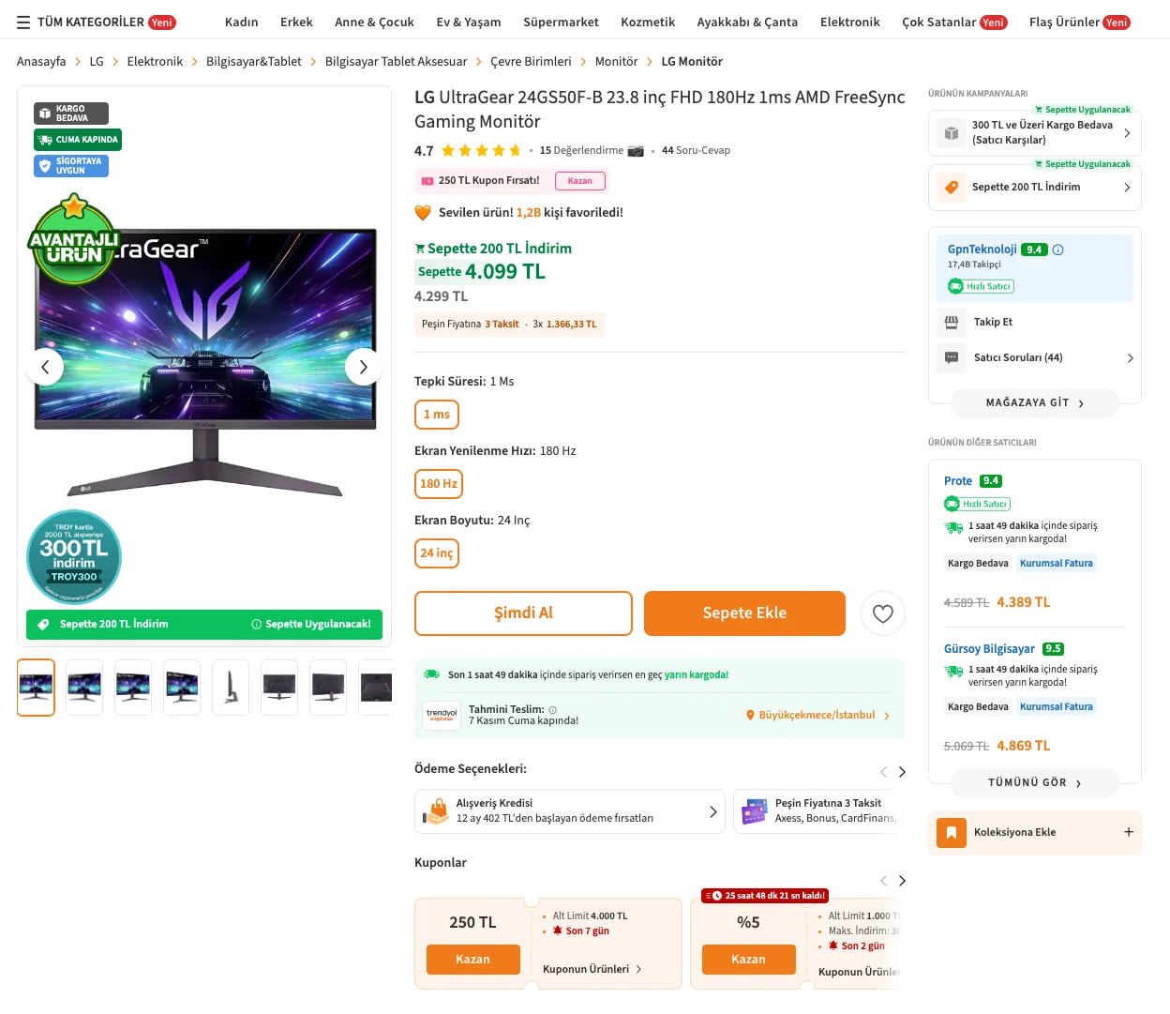Image resolution: width=1170 pixels, height=1014 pixels.
Task: Click the Şimdi Al button
Action: [523, 613]
